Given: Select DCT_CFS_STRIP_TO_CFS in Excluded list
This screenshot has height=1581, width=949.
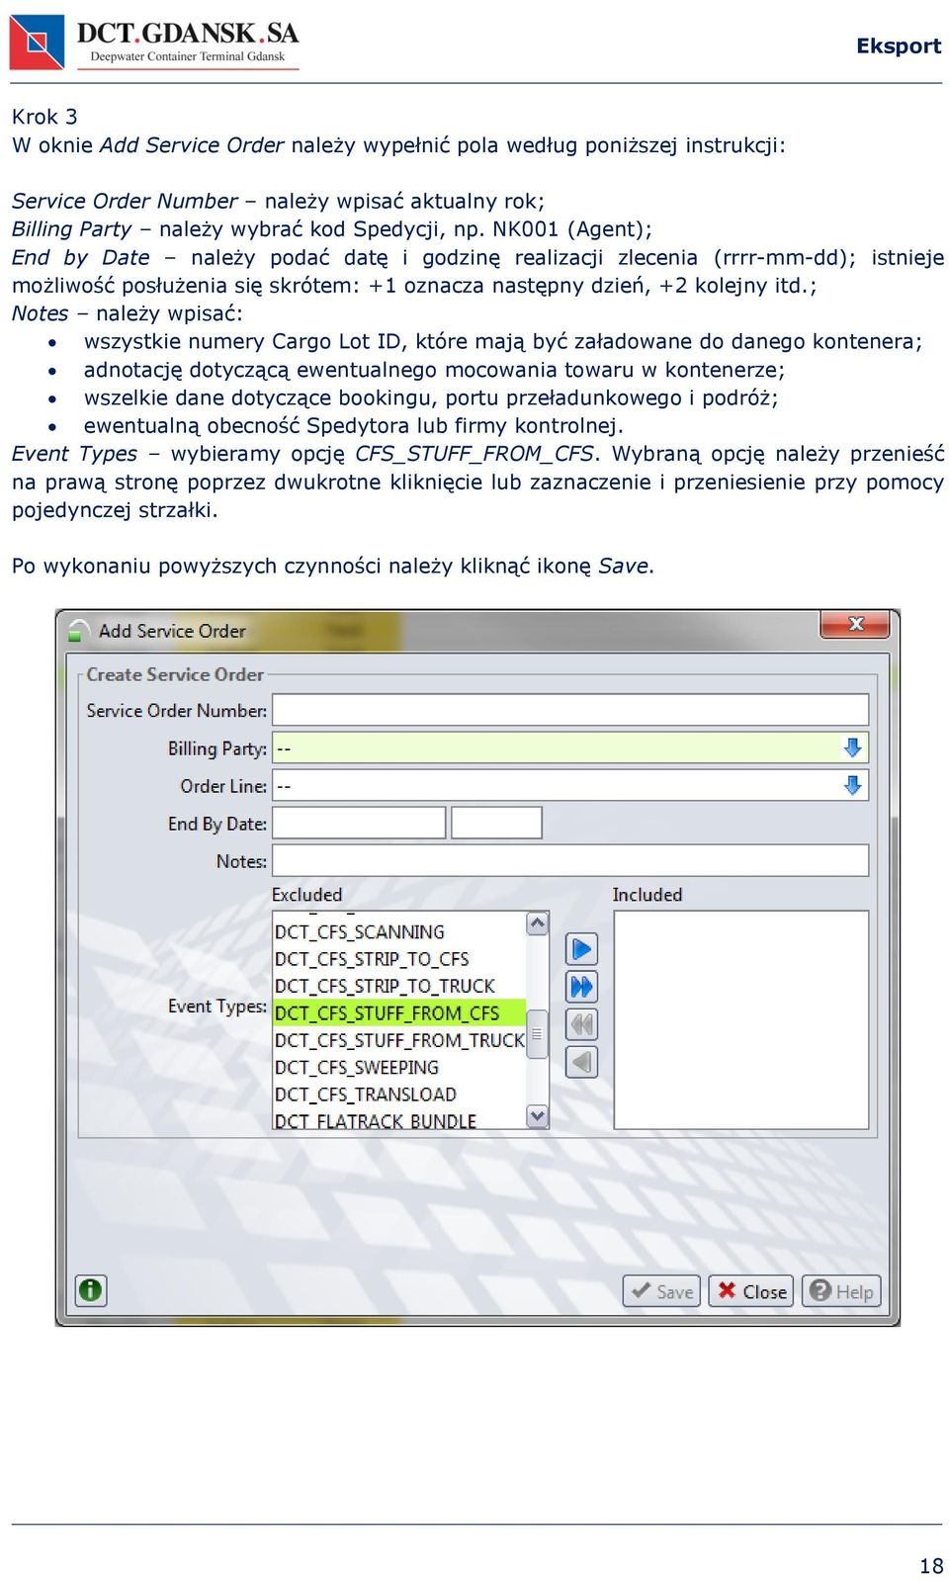Looking at the screenshot, I should tap(399, 959).
